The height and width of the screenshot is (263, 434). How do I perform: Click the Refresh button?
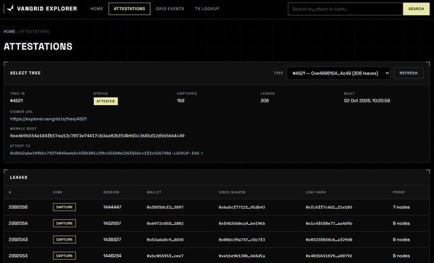click(x=408, y=73)
